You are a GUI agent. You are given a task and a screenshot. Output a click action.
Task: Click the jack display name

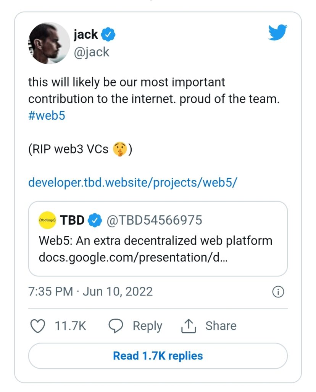coord(86,34)
